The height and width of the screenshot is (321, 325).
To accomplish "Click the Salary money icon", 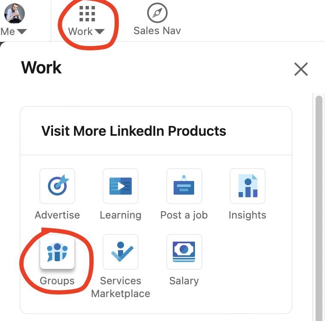I will click(x=184, y=252).
